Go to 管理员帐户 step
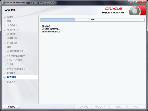 click(12, 25)
